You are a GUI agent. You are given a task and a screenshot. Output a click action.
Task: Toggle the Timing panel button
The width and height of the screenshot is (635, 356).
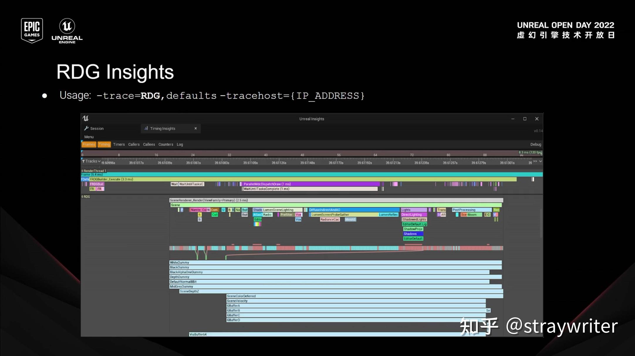tap(104, 144)
